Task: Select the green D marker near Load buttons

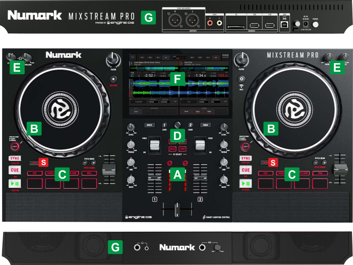Action: point(177,135)
